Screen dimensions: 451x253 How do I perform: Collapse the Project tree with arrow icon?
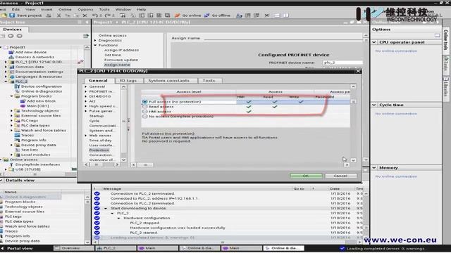point(87,22)
